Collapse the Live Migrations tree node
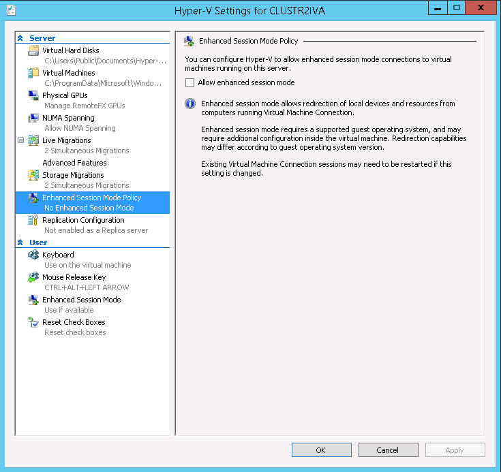This screenshot has height=472, width=501. 20,140
